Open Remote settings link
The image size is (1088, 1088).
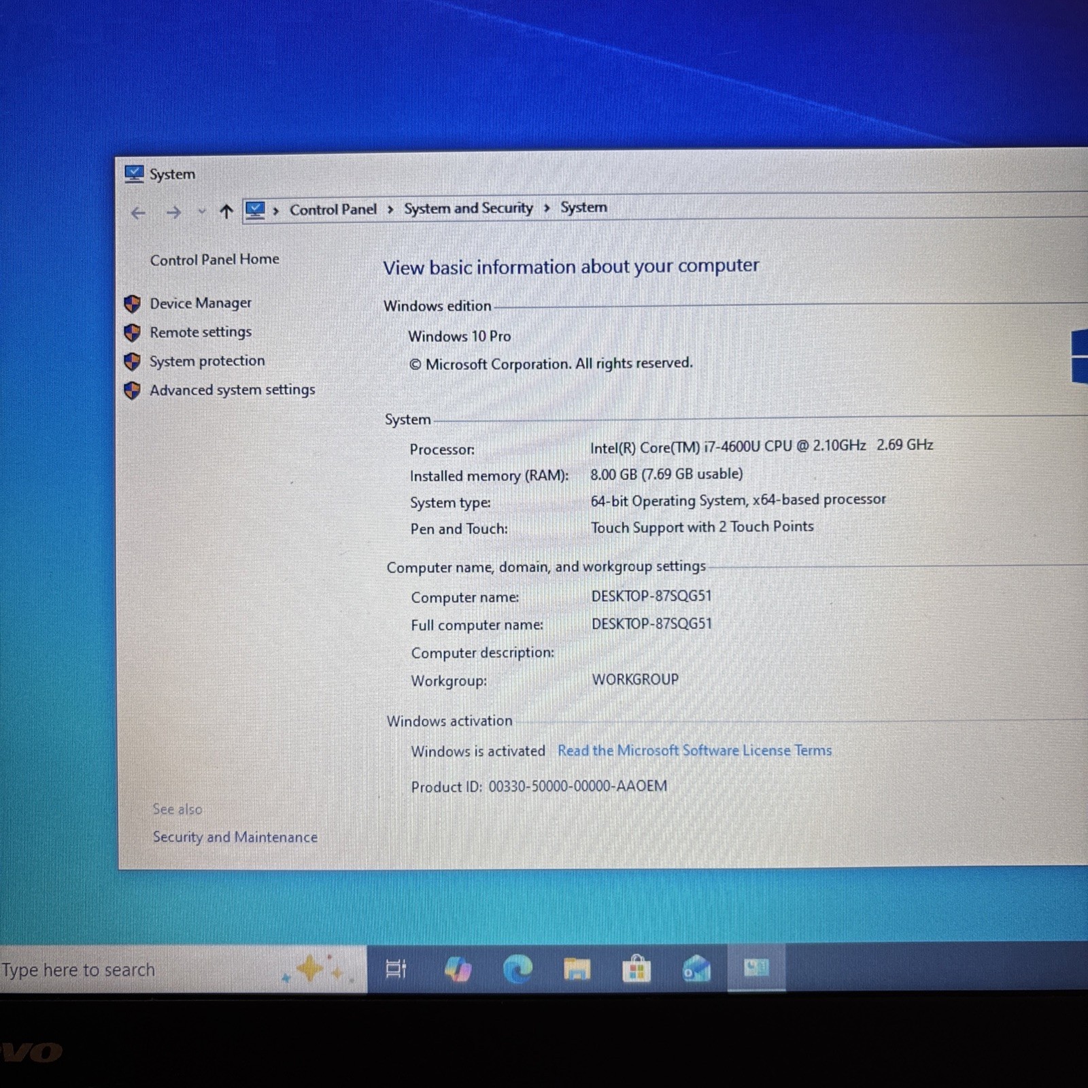201,333
